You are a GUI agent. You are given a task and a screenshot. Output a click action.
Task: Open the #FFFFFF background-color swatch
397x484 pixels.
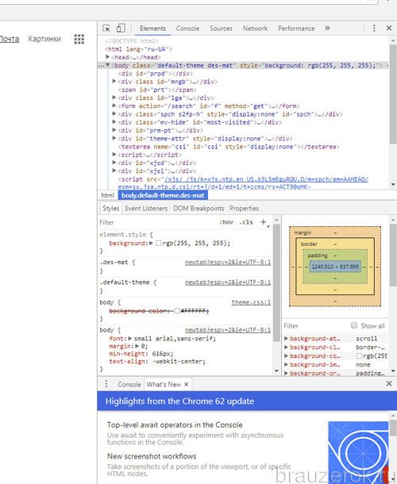point(177,310)
